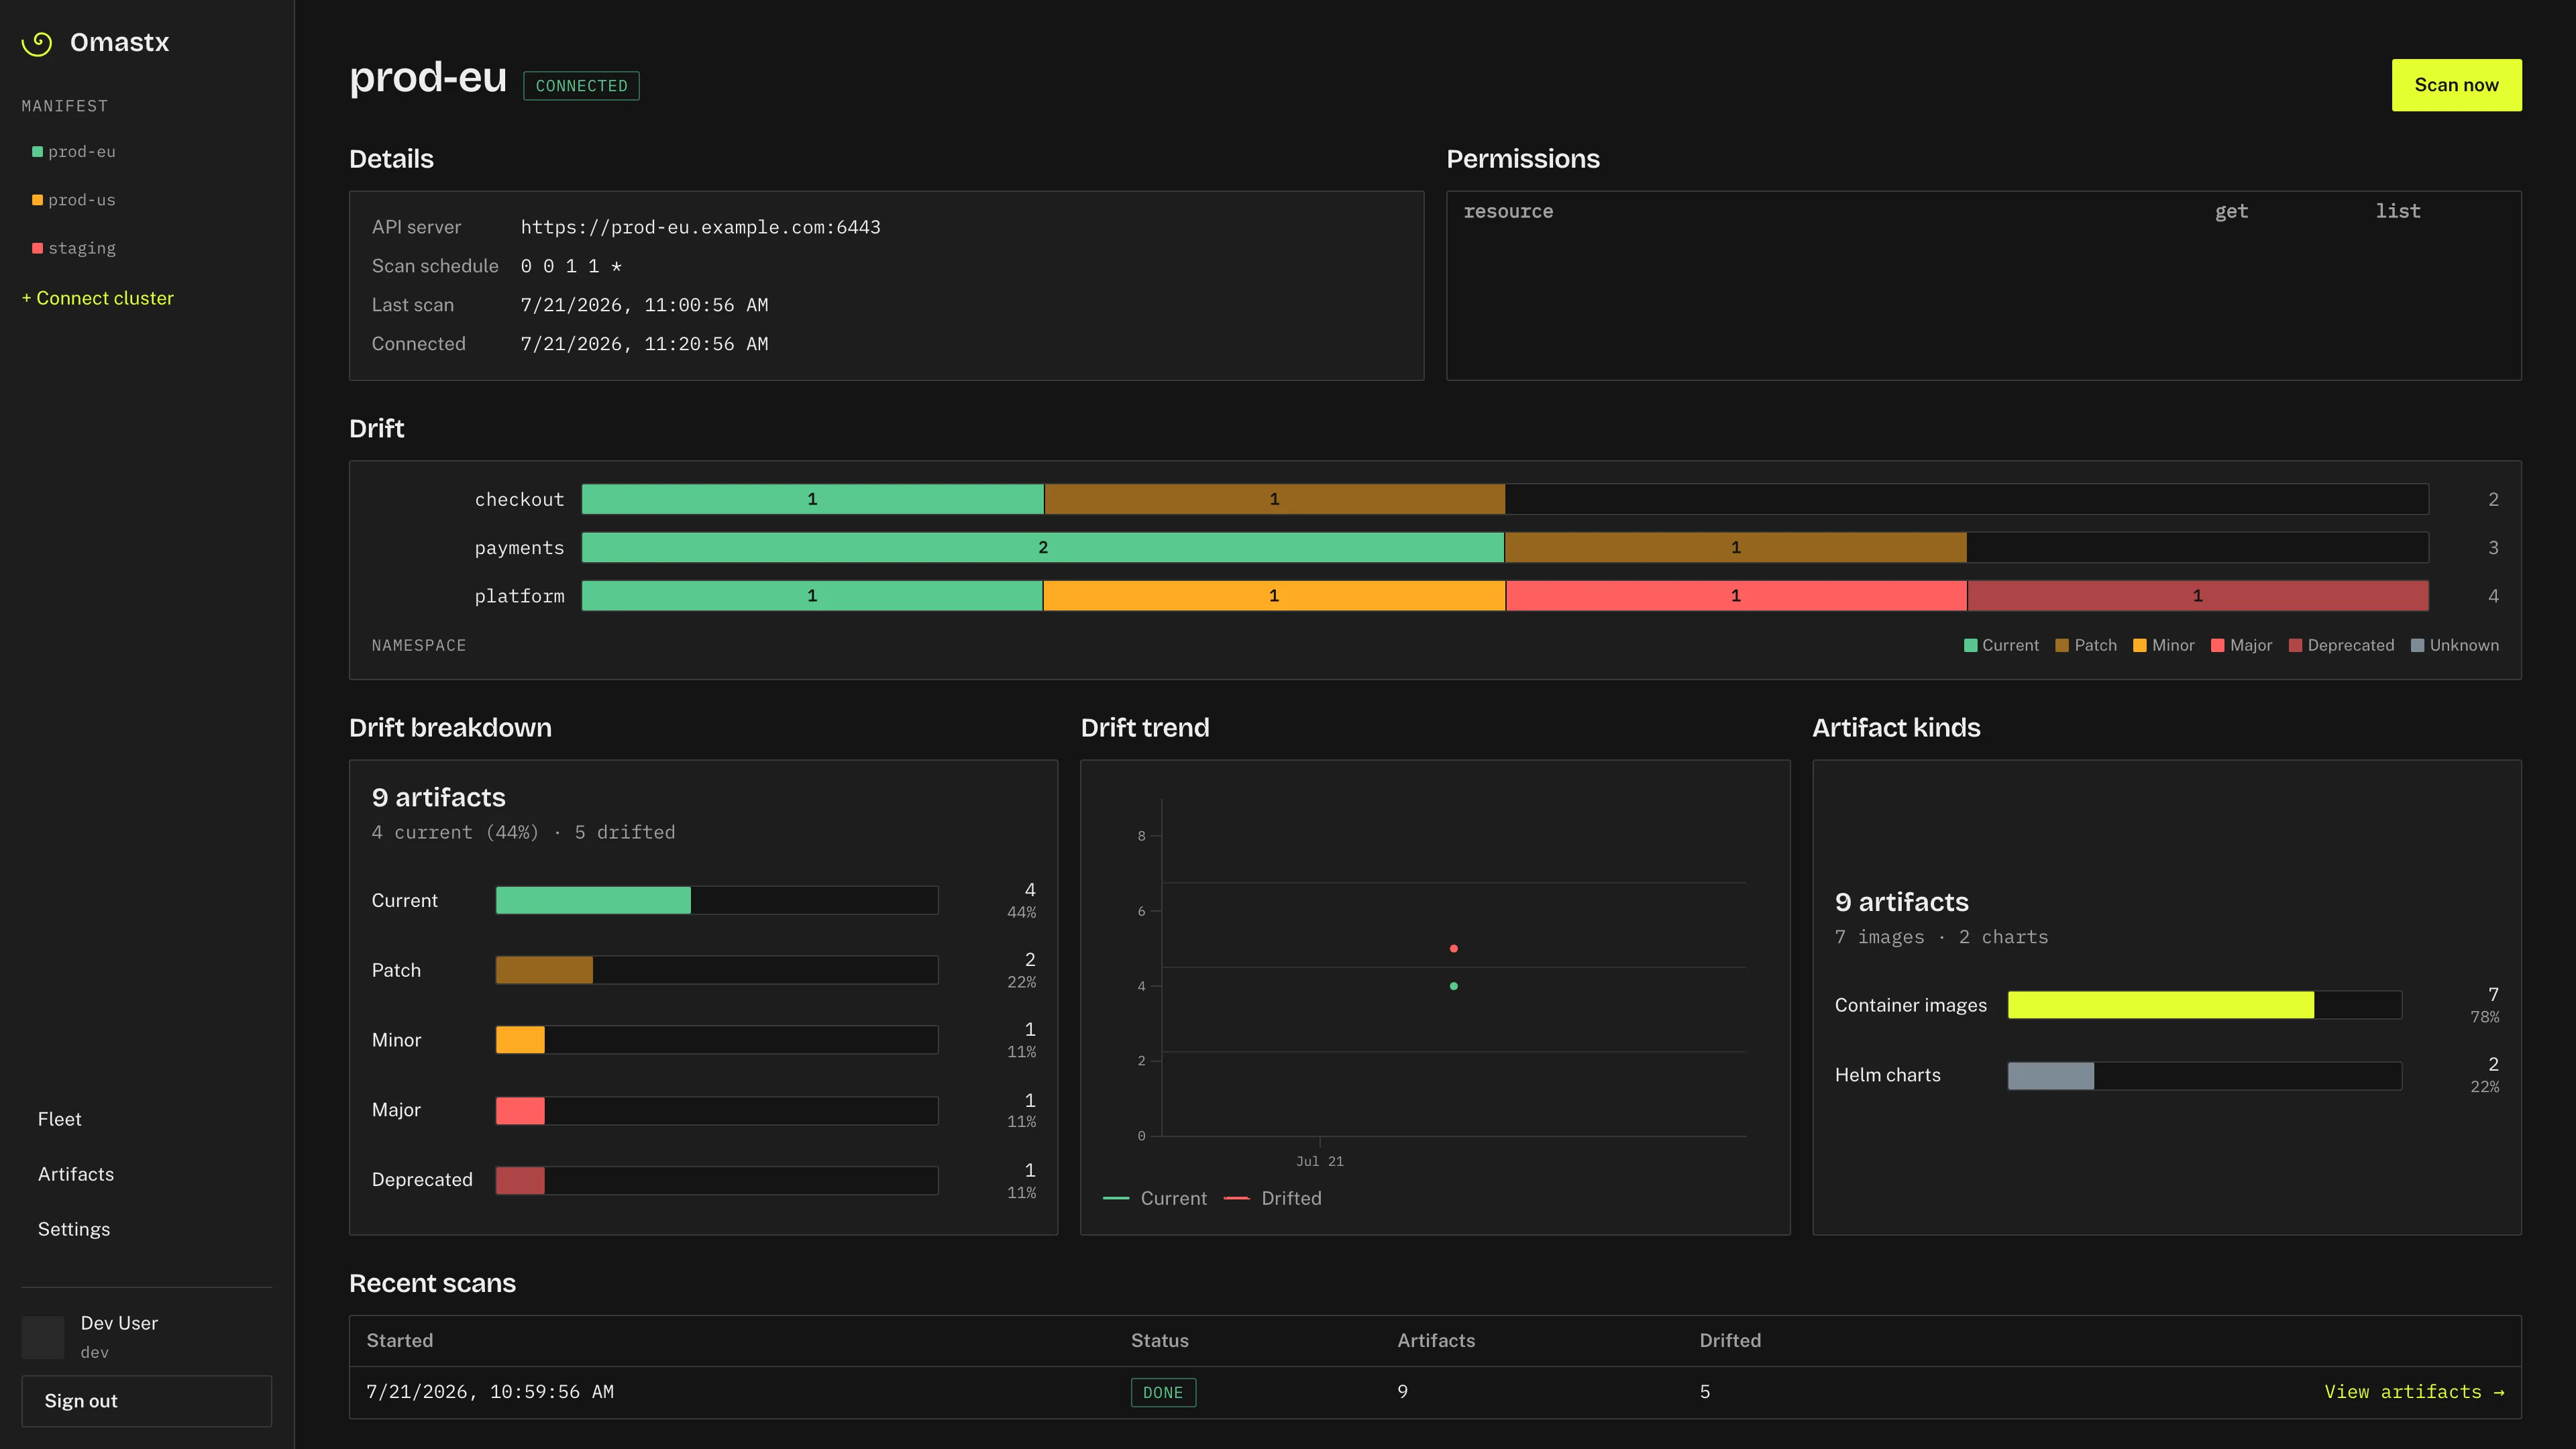The height and width of the screenshot is (1449, 2576).
Task: Click the Deprecated legend swatch in Drift
Action: pos(2295,646)
